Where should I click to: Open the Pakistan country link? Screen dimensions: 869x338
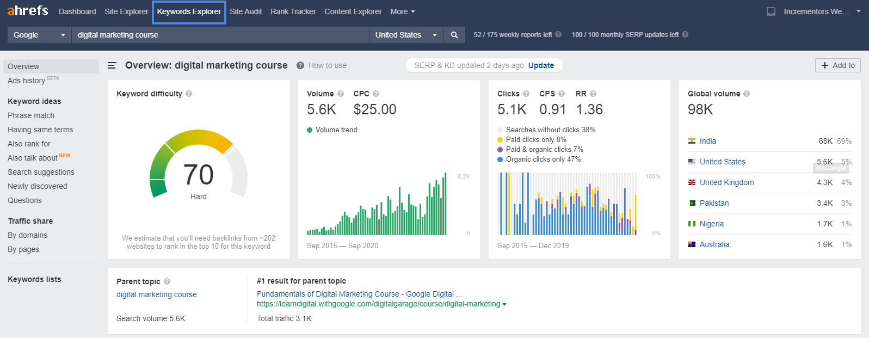[714, 203]
